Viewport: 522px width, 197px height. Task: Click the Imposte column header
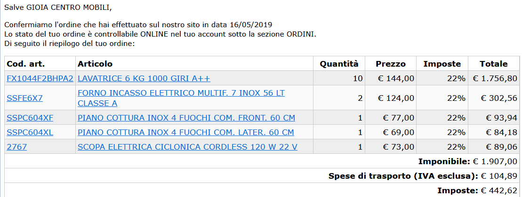[x=442, y=64]
